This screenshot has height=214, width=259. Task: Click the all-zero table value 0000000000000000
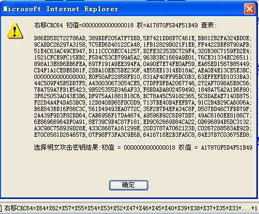(x=59, y=77)
